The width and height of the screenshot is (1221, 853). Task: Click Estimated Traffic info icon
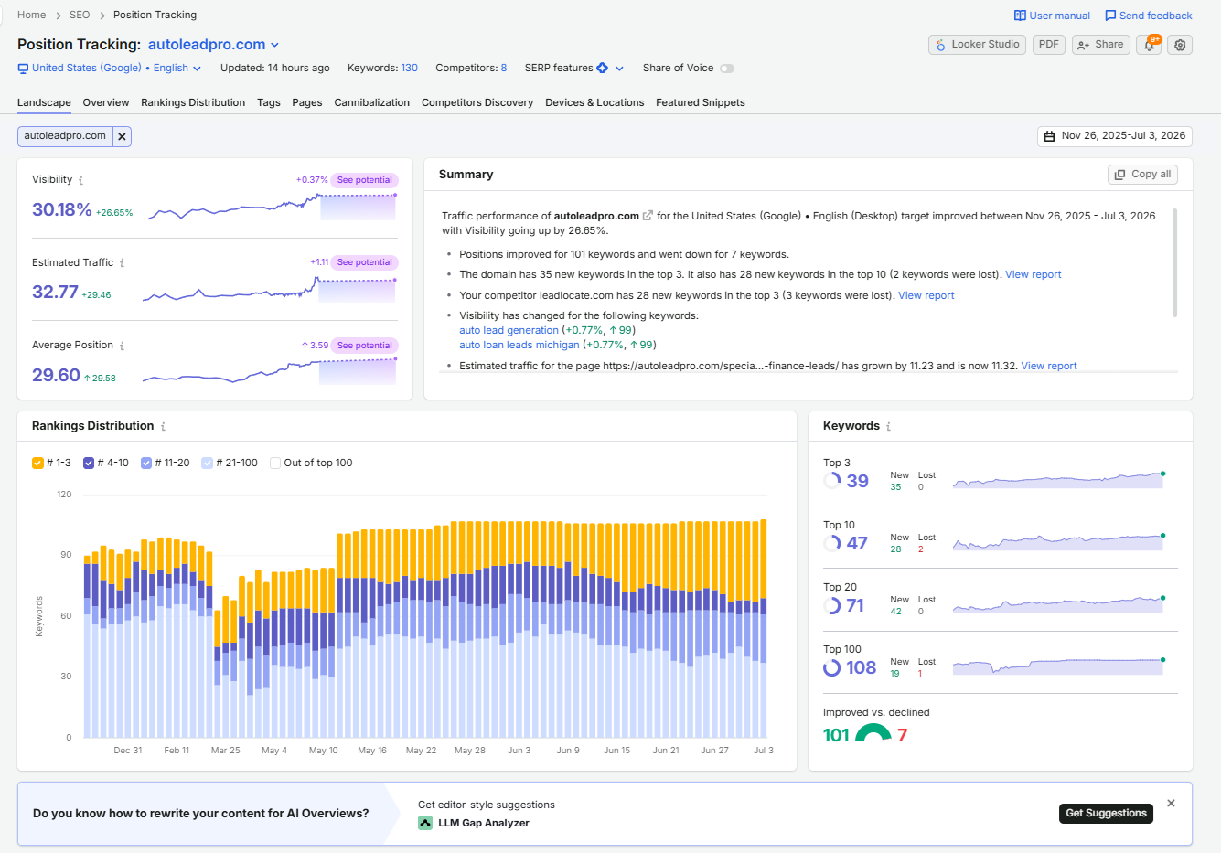[122, 263]
